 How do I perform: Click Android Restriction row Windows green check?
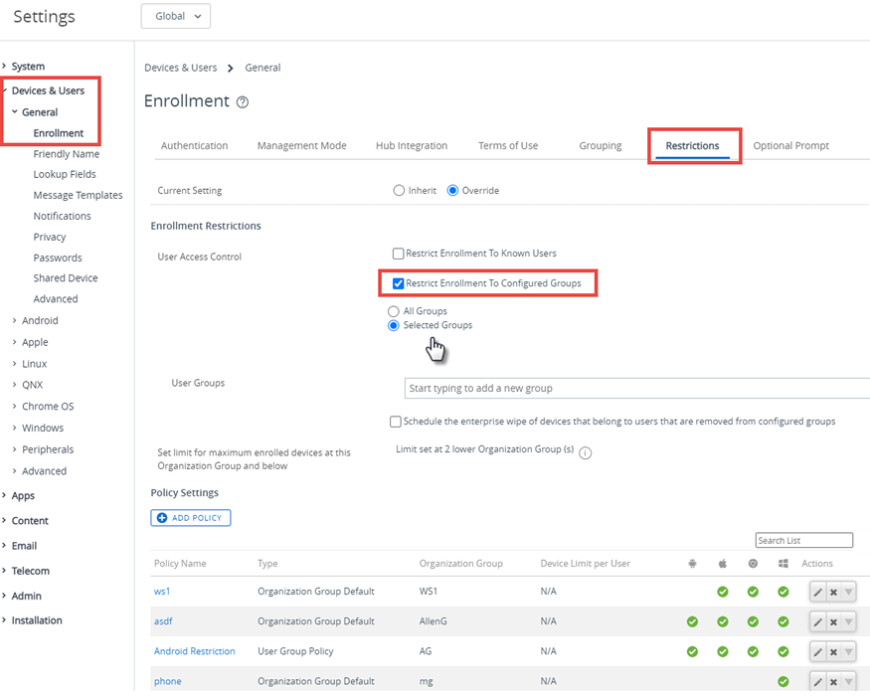coord(783,651)
